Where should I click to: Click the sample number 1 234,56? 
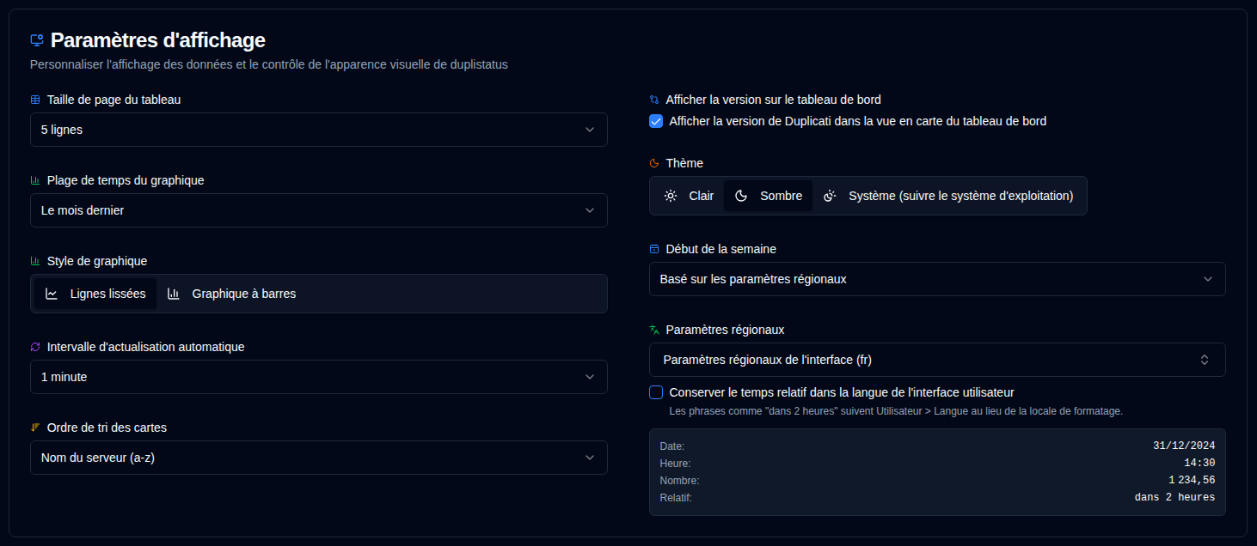(x=1192, y=480)
